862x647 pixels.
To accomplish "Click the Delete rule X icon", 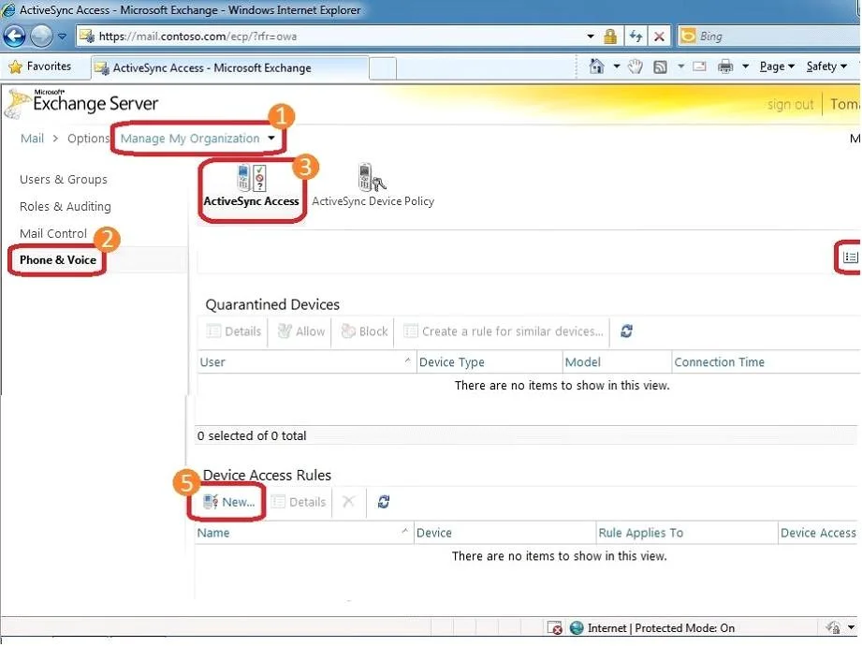I will pyautogui.click(x=348, y=501).
